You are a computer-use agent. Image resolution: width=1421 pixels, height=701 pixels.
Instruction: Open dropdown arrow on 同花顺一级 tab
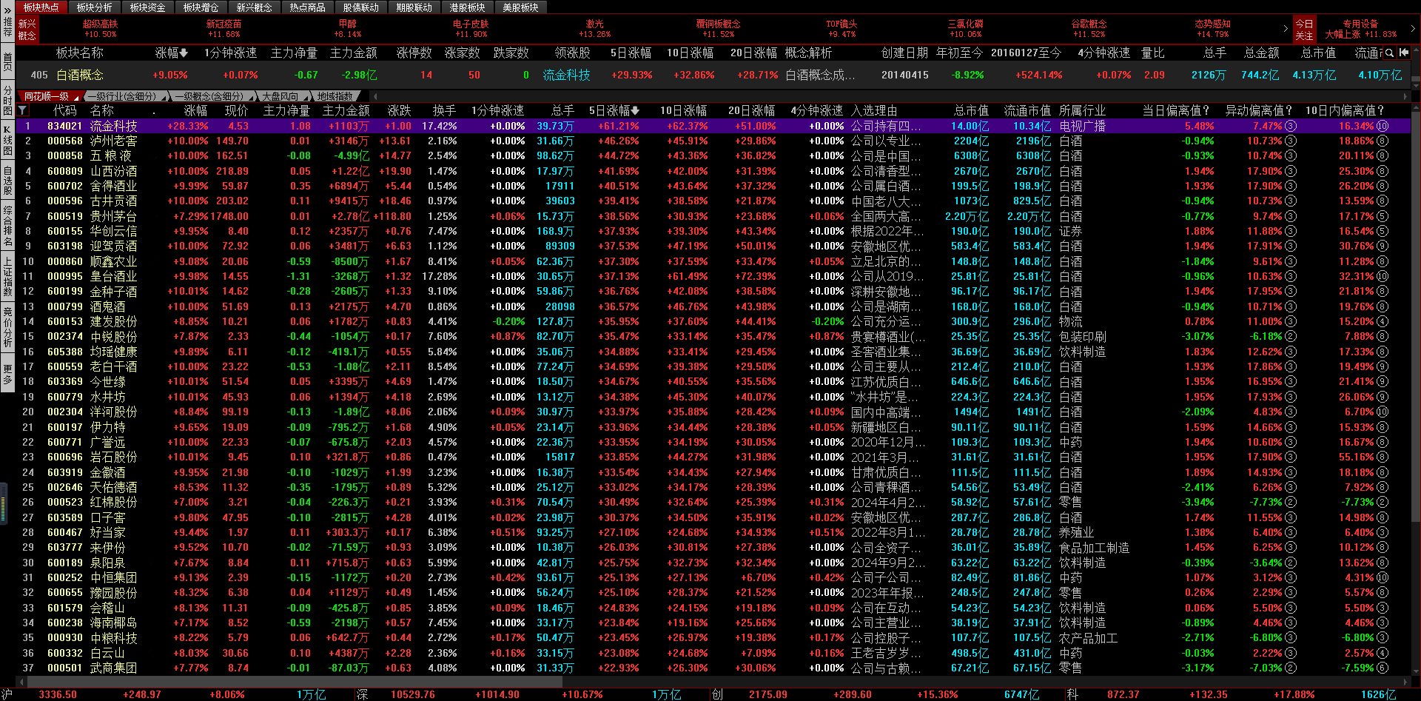click(x=76, y=98)
